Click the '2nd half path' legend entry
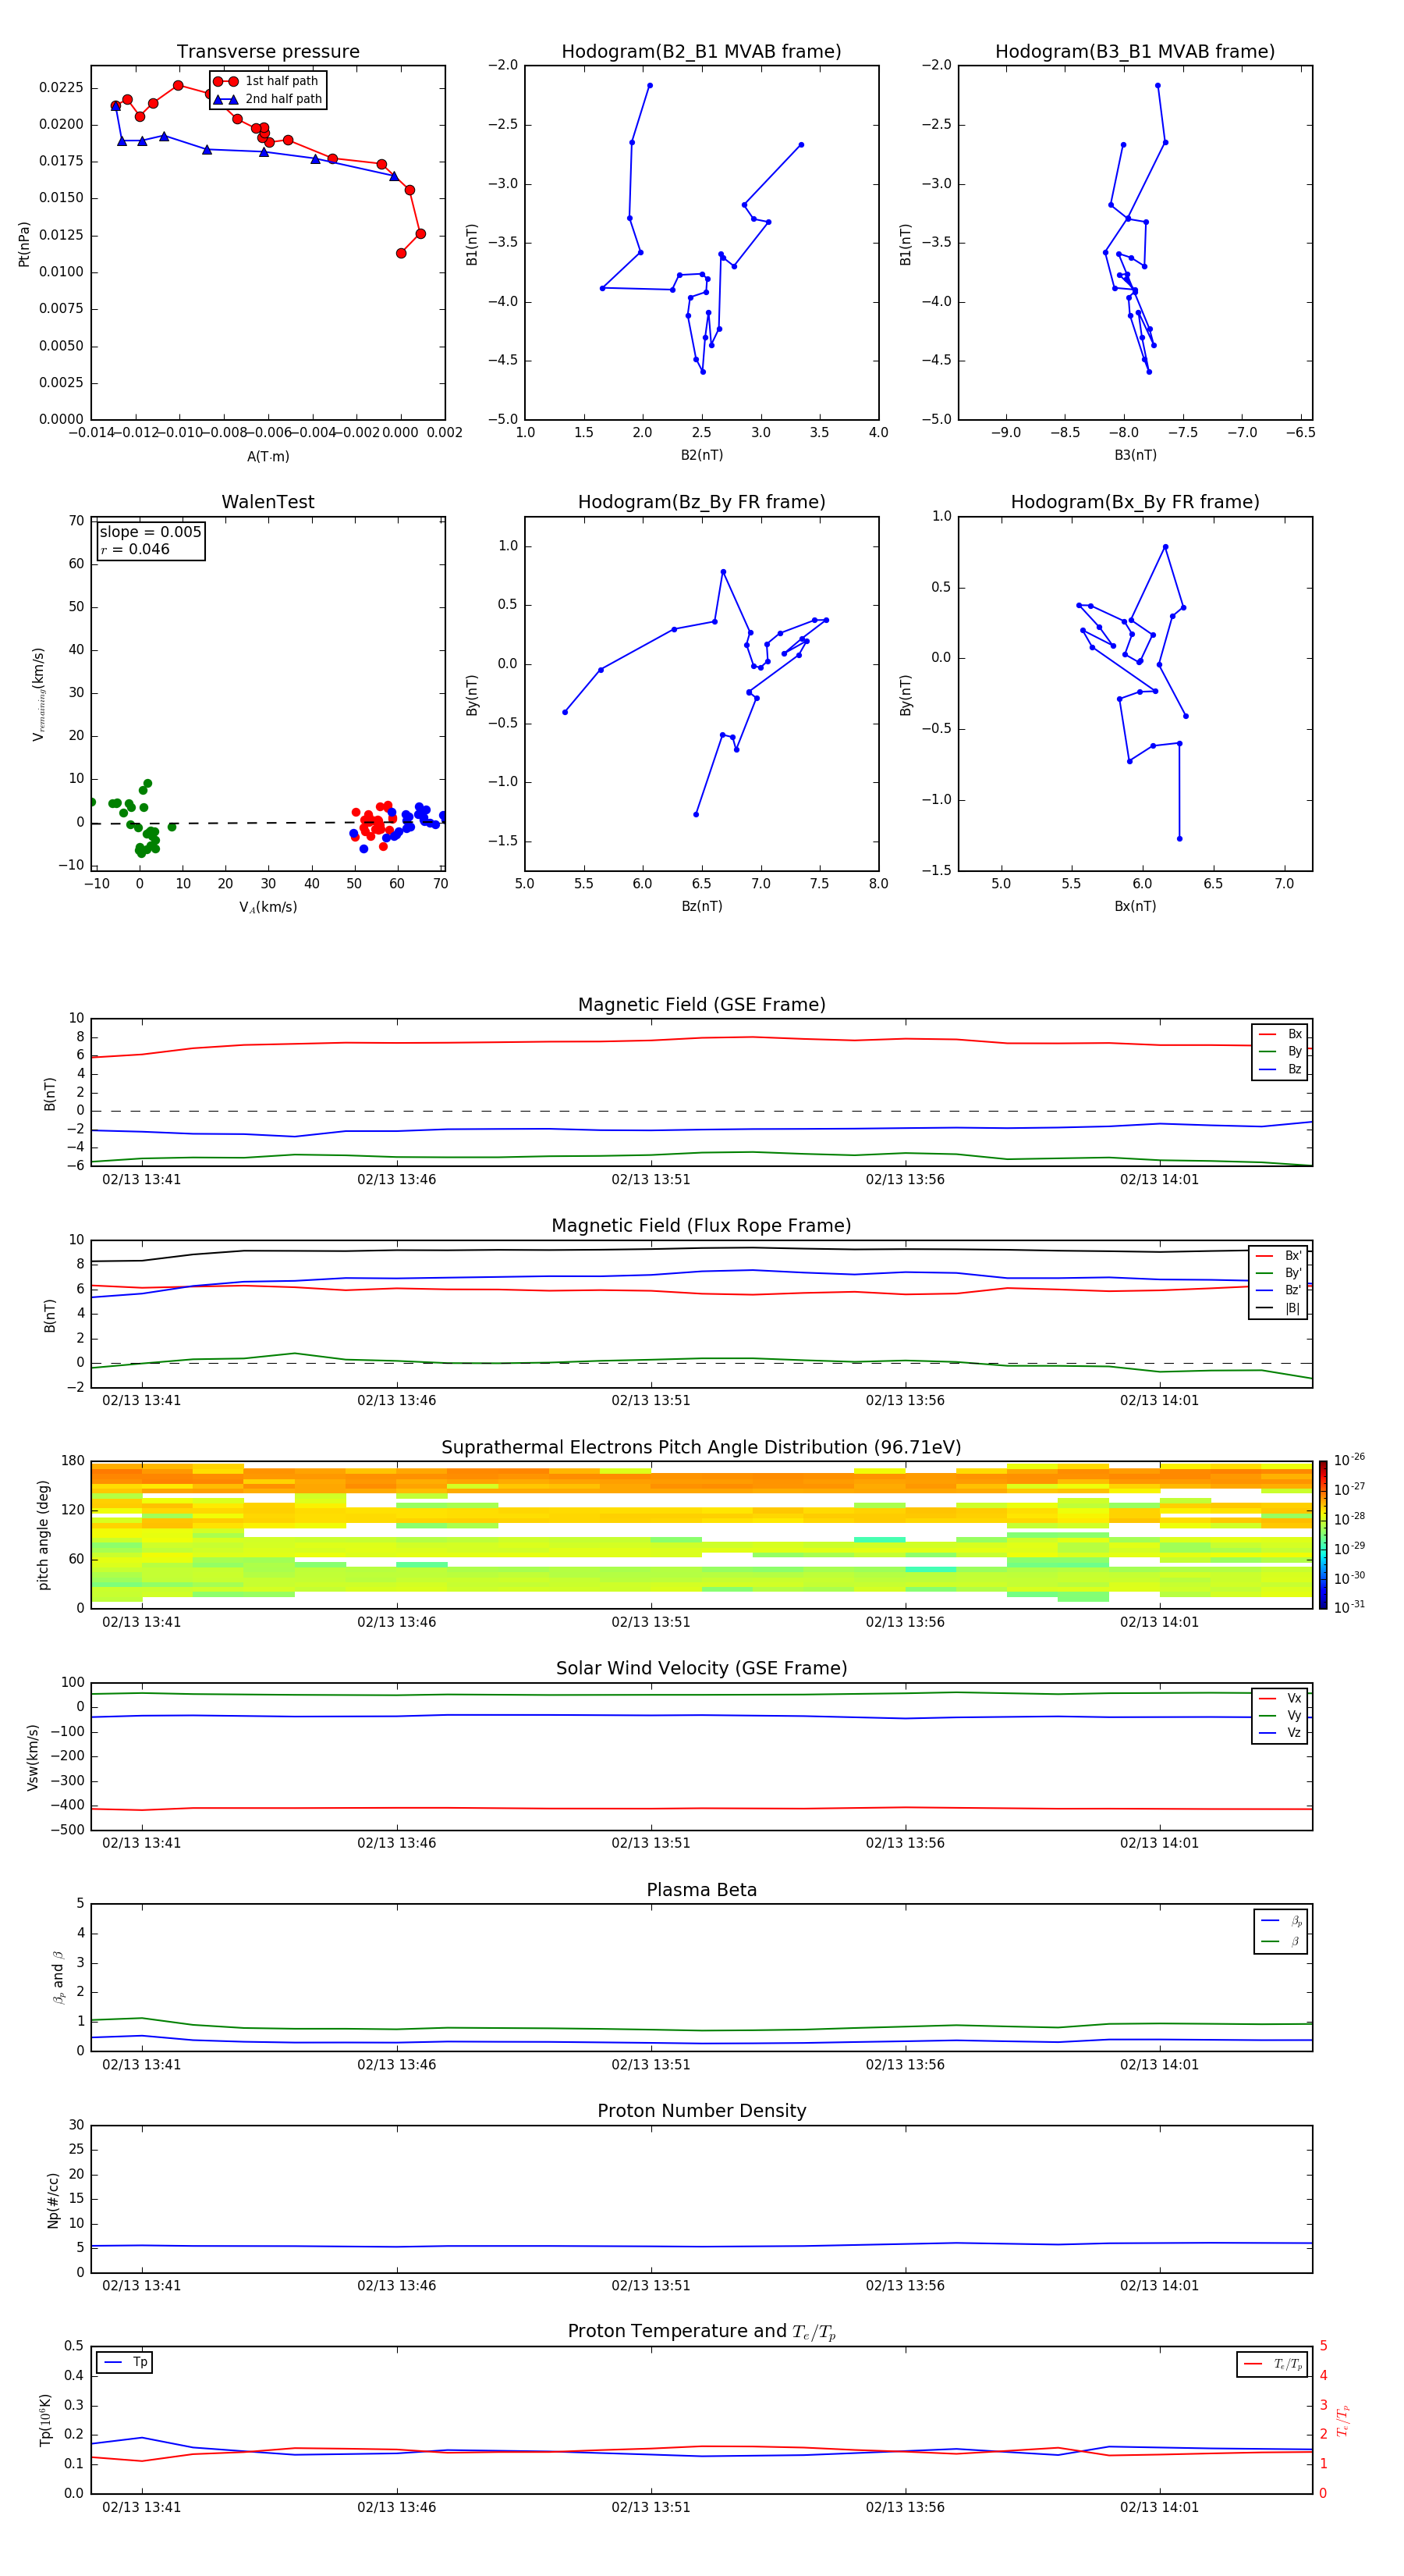The width and height of the screenshot is (1404, 2576). [x=268, y=99]
